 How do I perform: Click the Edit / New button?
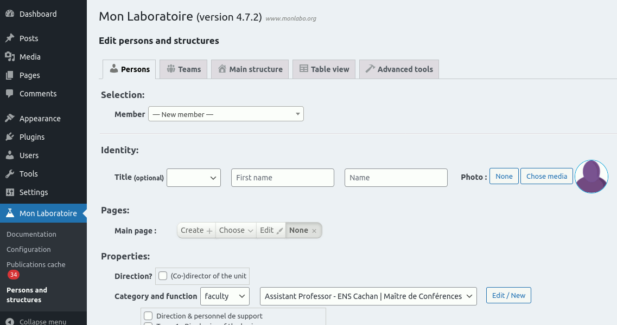tap(508, 296)
